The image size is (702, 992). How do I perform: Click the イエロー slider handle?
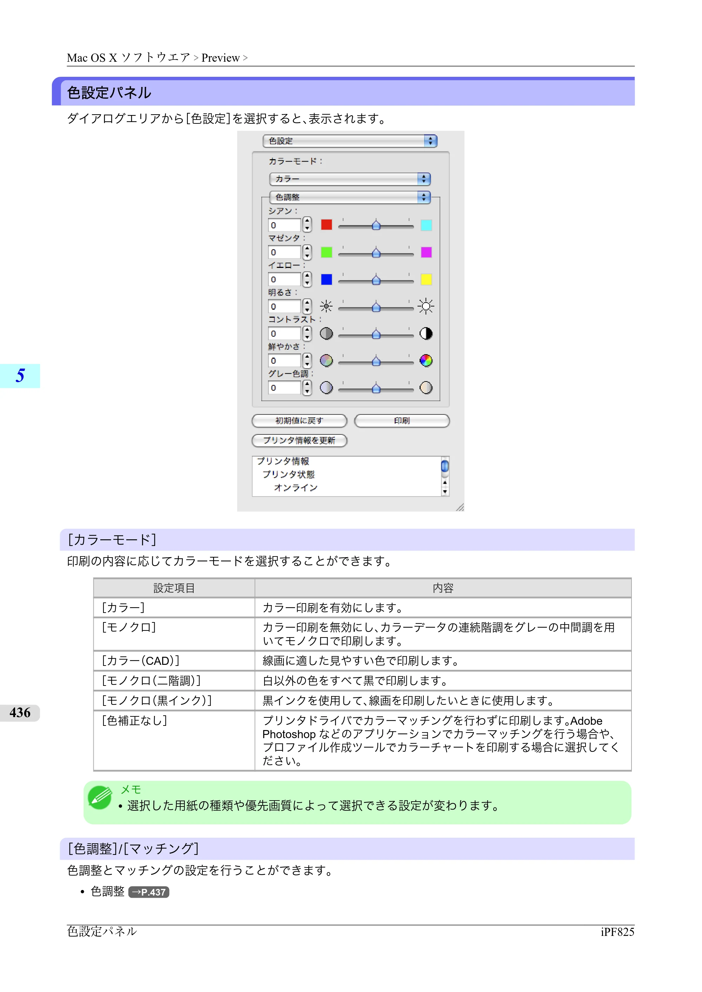376,279
